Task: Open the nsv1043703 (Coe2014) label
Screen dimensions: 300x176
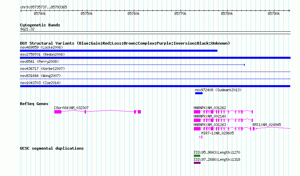Action: 40,83
